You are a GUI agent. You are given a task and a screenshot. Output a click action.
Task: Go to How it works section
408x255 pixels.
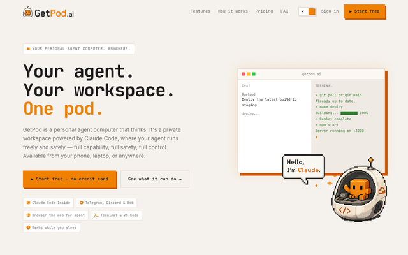233,11
